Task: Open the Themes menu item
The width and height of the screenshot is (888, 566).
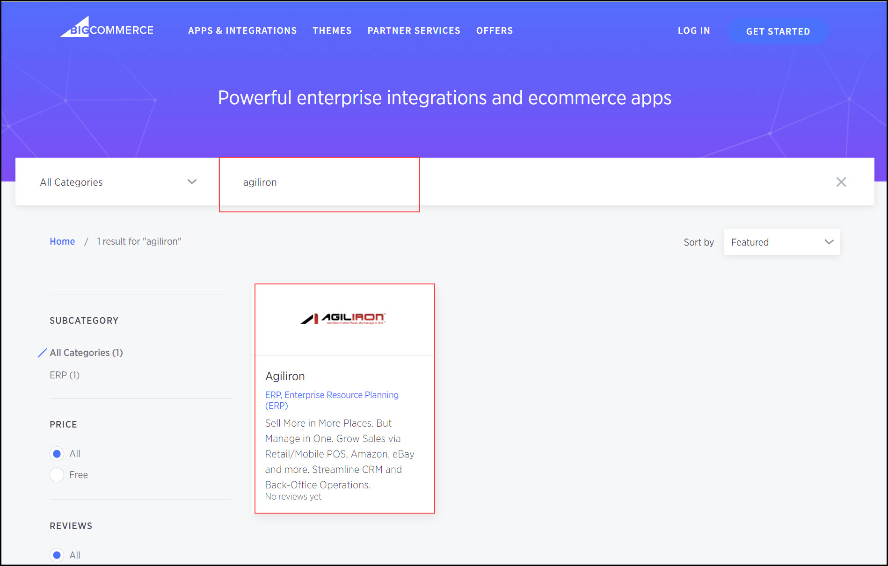Action: coord(332,30)
